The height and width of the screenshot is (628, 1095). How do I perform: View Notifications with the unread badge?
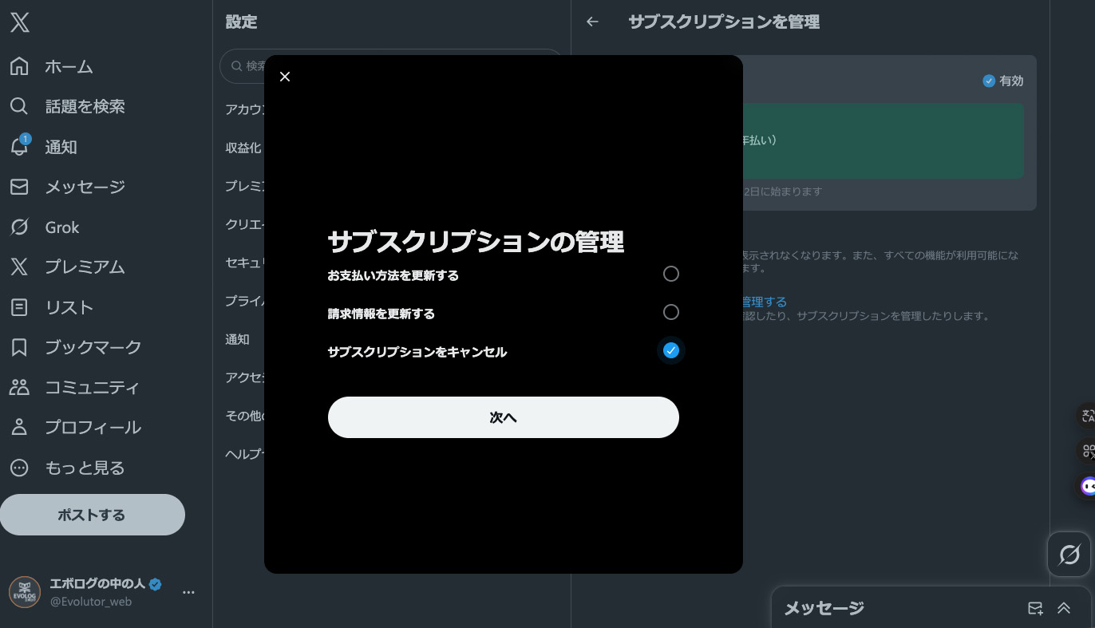[61, 147]
